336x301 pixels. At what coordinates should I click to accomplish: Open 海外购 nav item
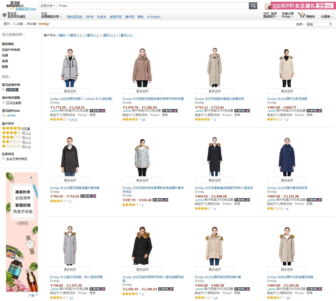coord(129,17)
